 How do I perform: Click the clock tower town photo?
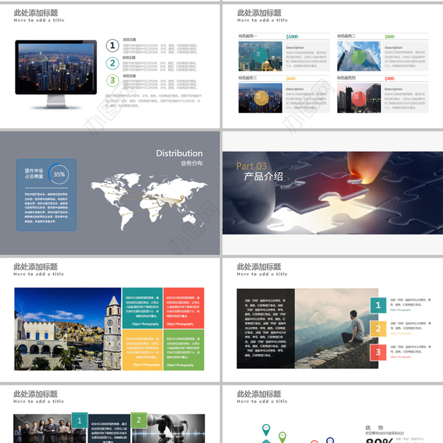click(x=68, y=329)
